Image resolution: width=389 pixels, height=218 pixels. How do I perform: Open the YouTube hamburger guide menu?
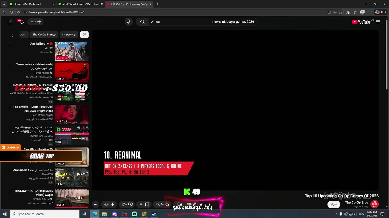[378, 22]
